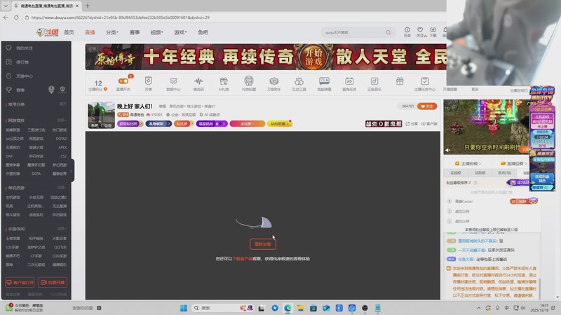561x315 pixels.
Task: Click the 客户端打开 button
Action: click(x=20, y=283)
